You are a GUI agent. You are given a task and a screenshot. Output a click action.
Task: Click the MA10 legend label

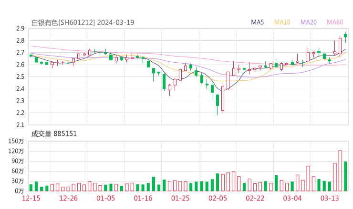(282, 22)
